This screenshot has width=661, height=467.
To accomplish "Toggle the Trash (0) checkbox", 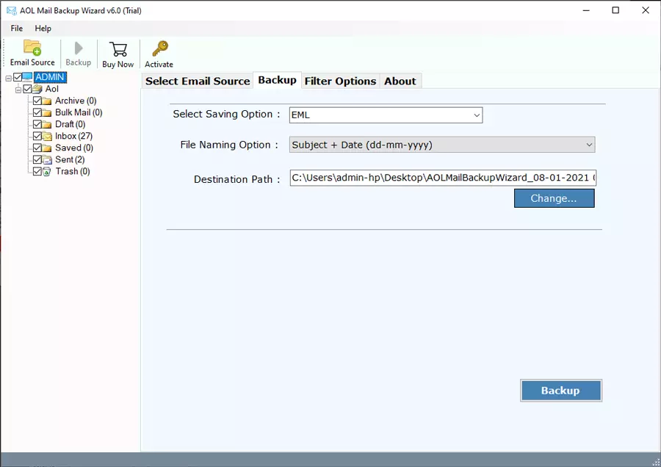I will coord(37,172).
